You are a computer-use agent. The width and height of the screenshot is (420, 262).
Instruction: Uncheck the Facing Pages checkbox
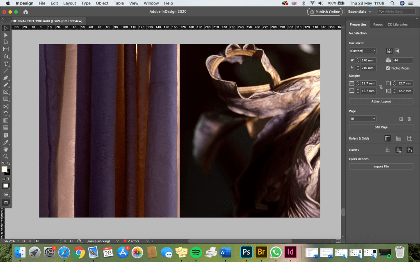coord(388,68)
